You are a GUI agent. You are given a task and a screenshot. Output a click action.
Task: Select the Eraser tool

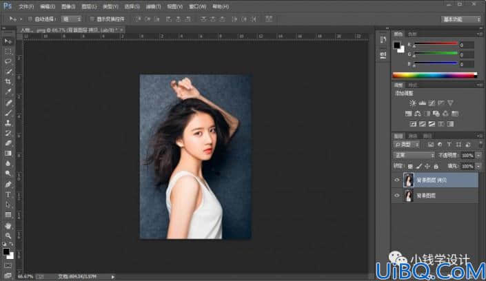(8, 143)
